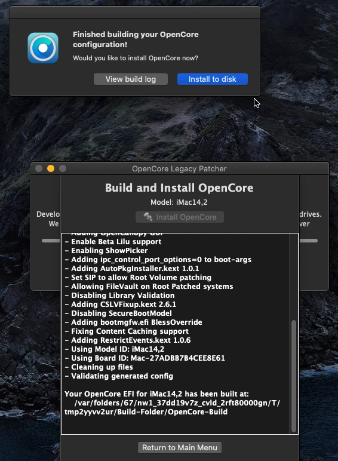Screen dimensions: 338x461
Task: Select log line 'Allowing FileVault on Root Patched systems'
Action: (x=149, y=287)
